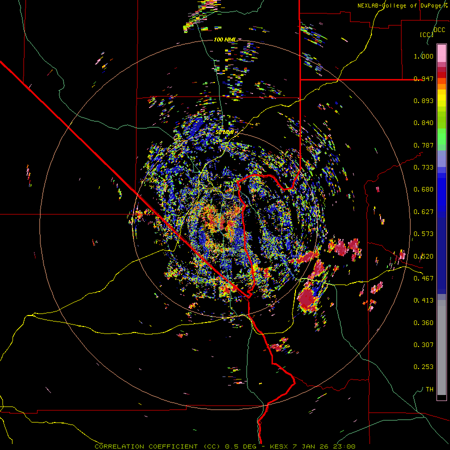450x450 pixels.
Task: Click the 0.627 scale value
Action: [x=423, y=212]
